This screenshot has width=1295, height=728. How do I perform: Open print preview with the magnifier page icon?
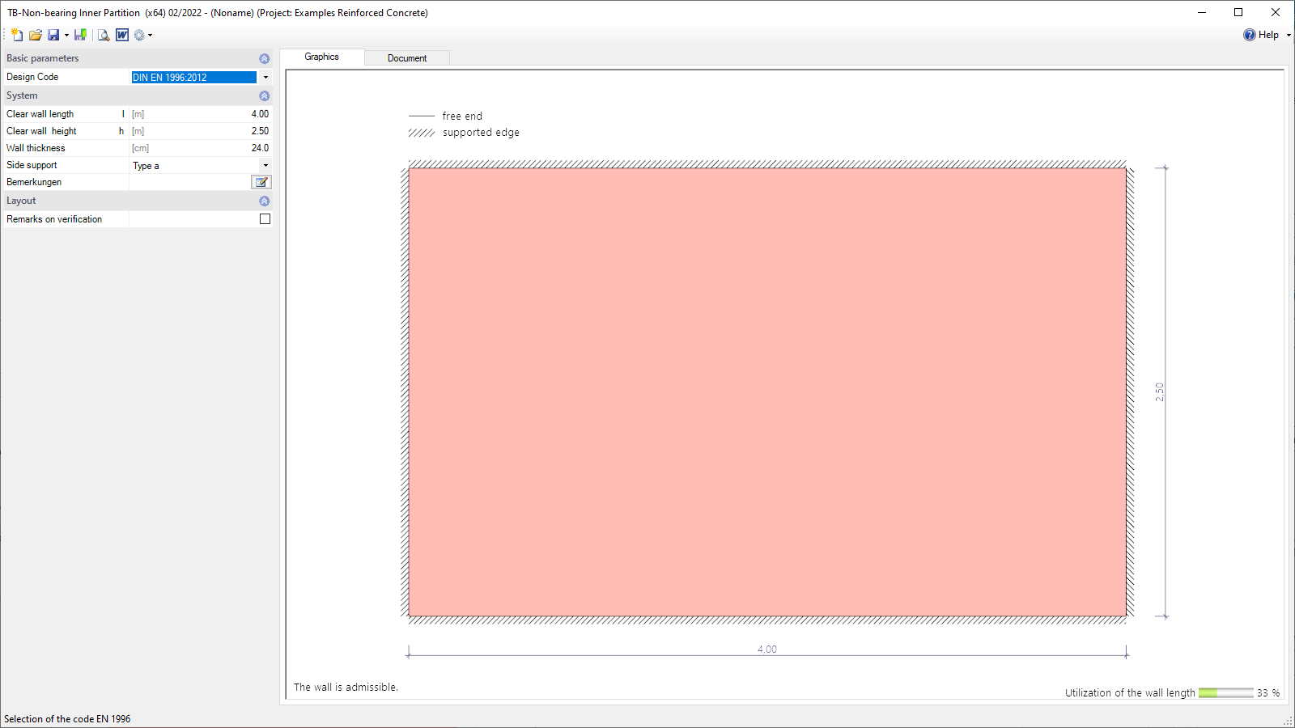104,35
